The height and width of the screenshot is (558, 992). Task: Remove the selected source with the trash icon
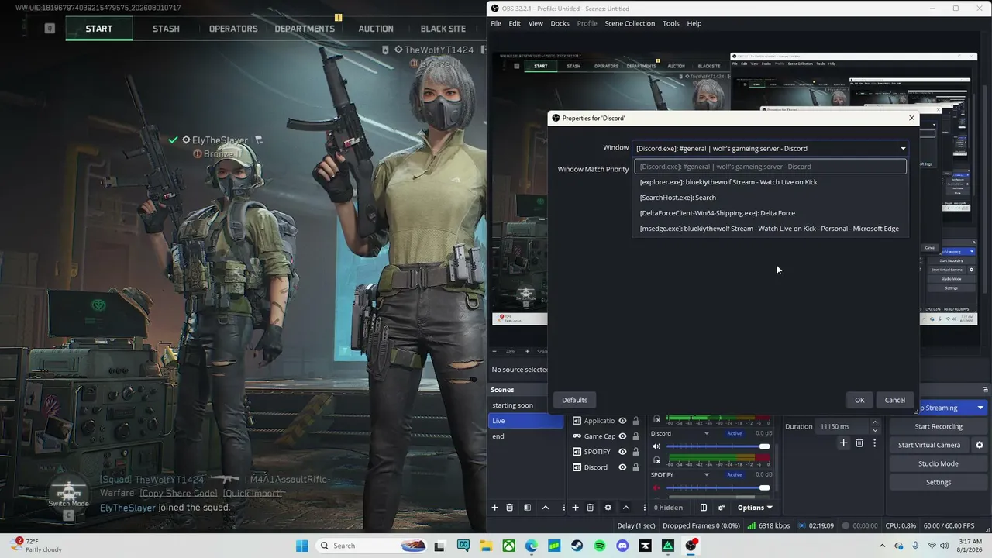tap(590, 508)
